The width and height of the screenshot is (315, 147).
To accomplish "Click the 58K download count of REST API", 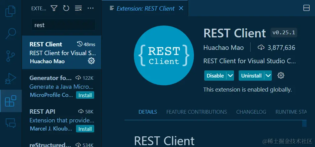I will click(86, 111).
